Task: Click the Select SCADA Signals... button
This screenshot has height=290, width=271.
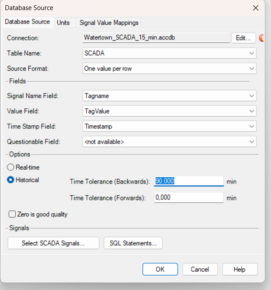Action: click(x=53, y=243)
